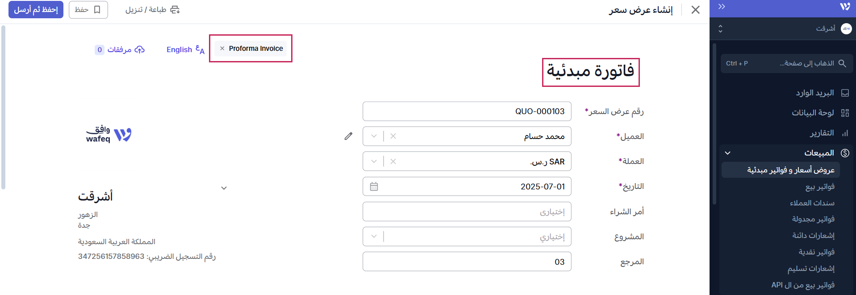Open فواتير بيع in the sidebar
The width and height of the screenshot is (856, 295).
(820, 187)
